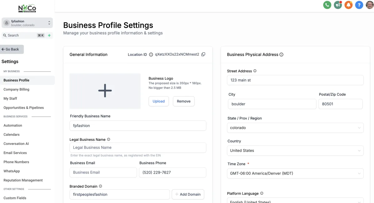Open the user profile avatar
This screenshot has height=203, width=374.
point(370,5)
